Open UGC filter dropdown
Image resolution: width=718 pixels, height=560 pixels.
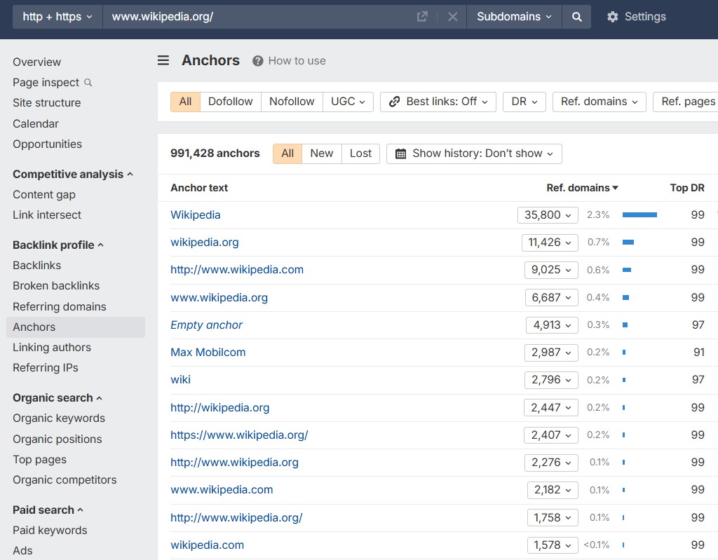point(348,102)
